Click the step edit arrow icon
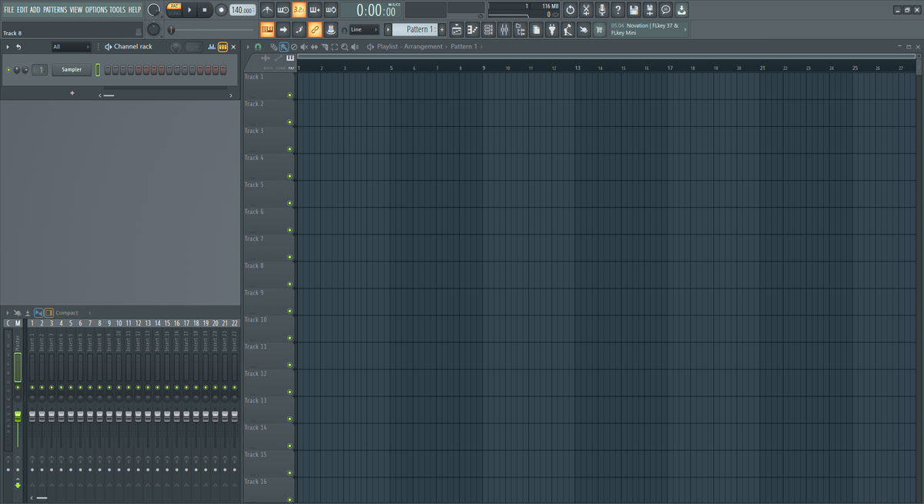Viewport: 924px width, 504px height. (x=283, y=30)
